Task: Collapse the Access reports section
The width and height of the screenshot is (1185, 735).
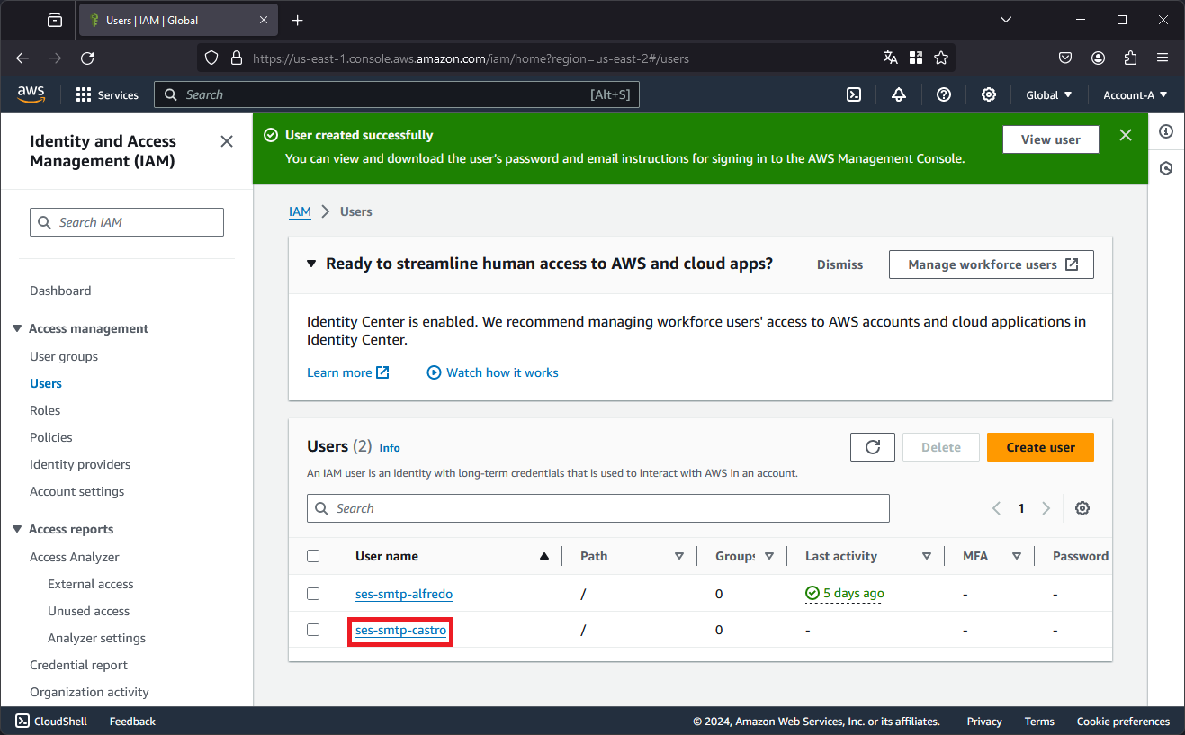Action: (x=17, y=529)
